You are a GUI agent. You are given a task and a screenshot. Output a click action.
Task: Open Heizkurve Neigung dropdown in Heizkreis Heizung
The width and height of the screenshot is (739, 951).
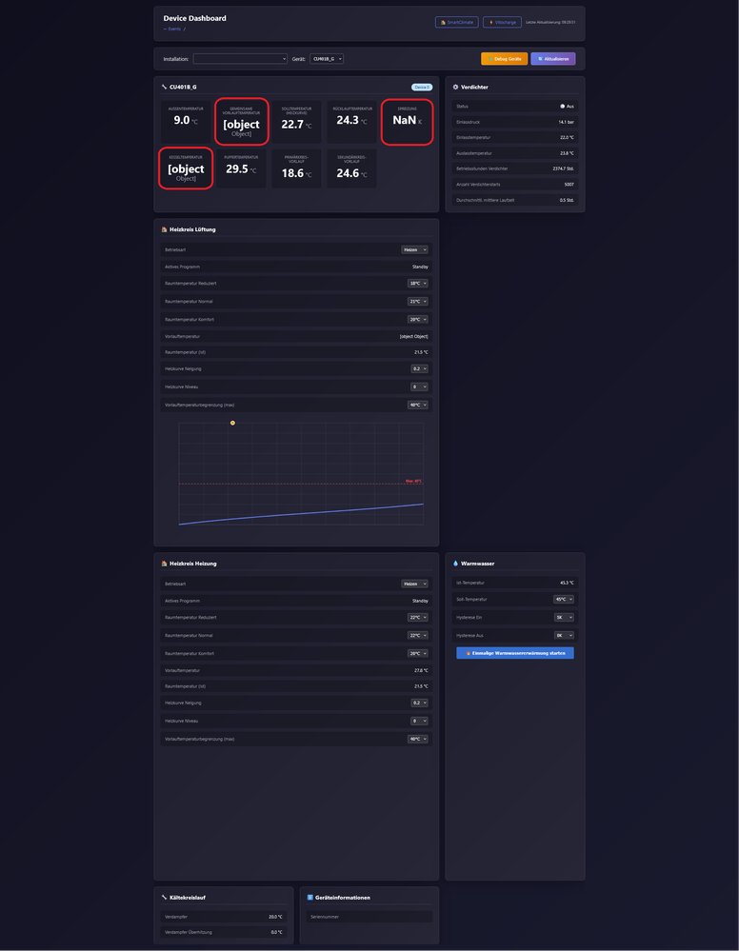419,703
